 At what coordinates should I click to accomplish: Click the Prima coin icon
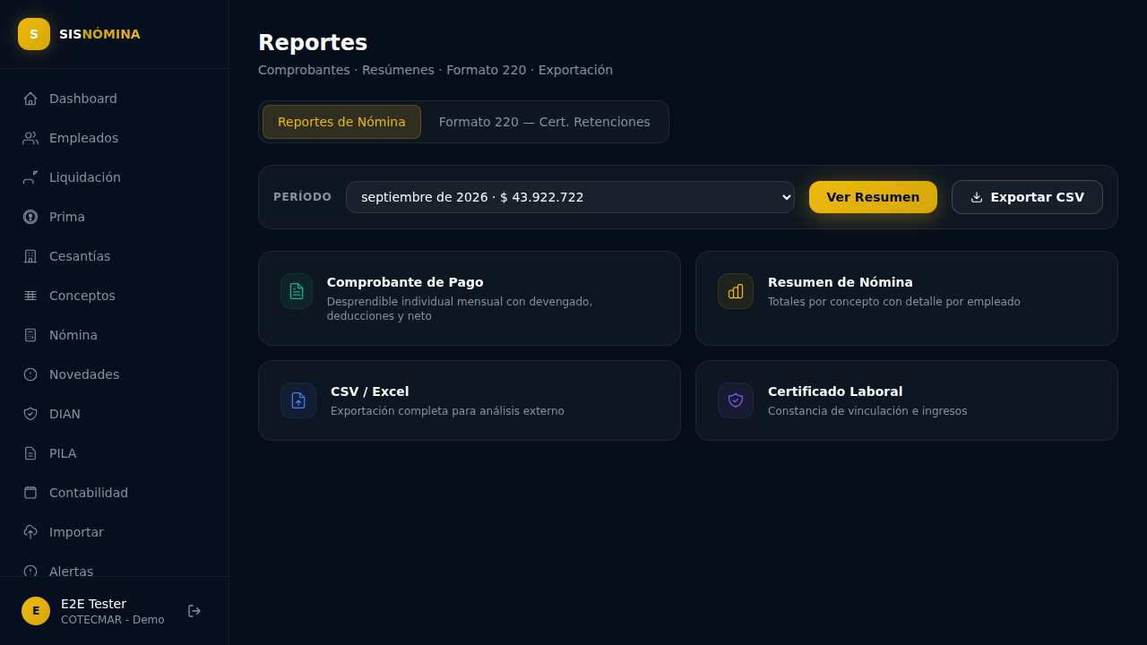click(30, 217)
